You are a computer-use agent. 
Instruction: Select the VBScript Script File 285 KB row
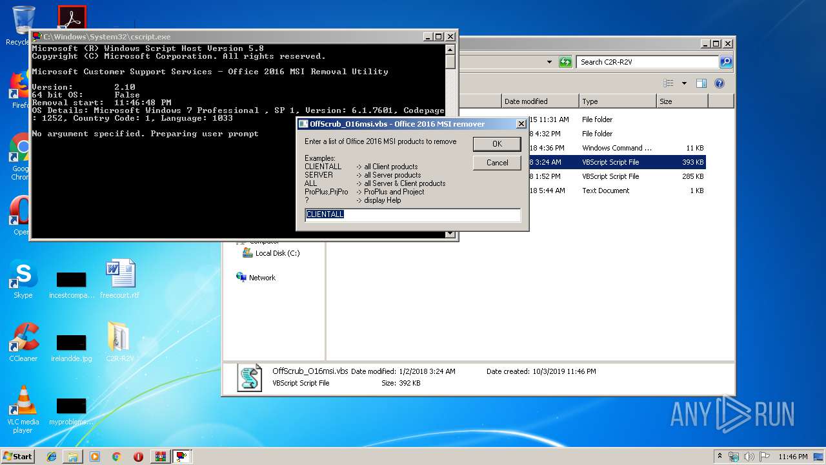(x=617, y=176)
